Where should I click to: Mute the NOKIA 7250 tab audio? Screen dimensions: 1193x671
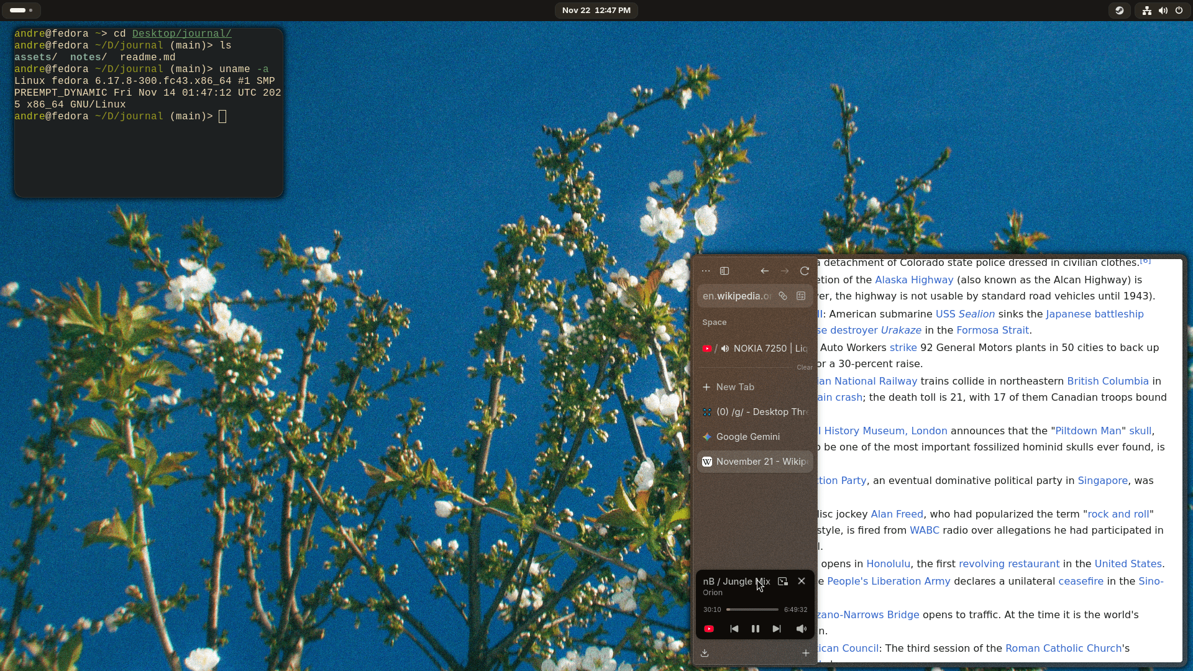pos(725,349)
